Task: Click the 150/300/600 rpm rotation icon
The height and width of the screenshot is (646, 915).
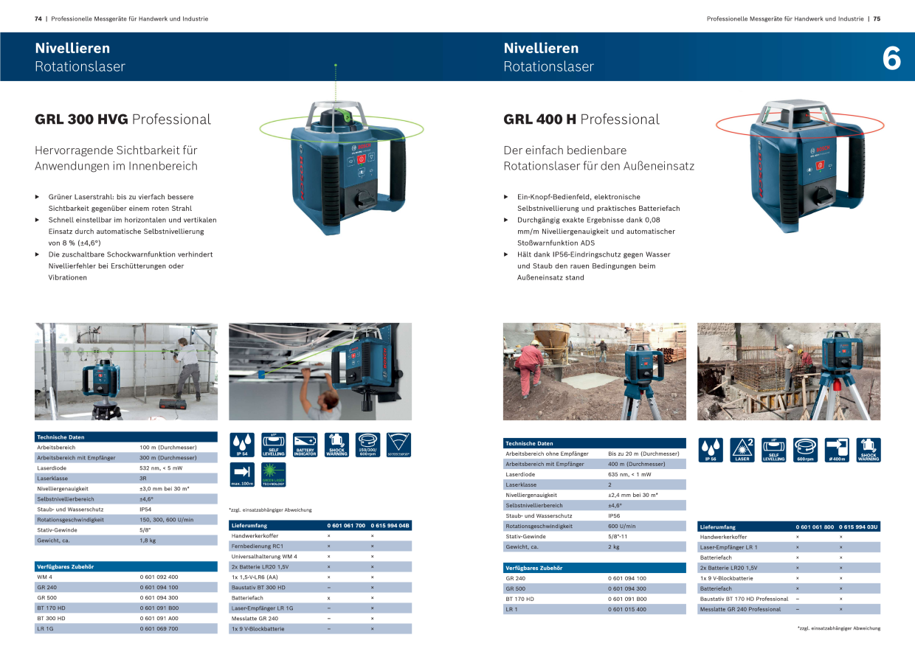Action: [x=368, y=445]
